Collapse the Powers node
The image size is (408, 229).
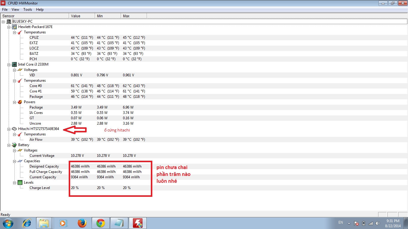[x=14, y=102]
